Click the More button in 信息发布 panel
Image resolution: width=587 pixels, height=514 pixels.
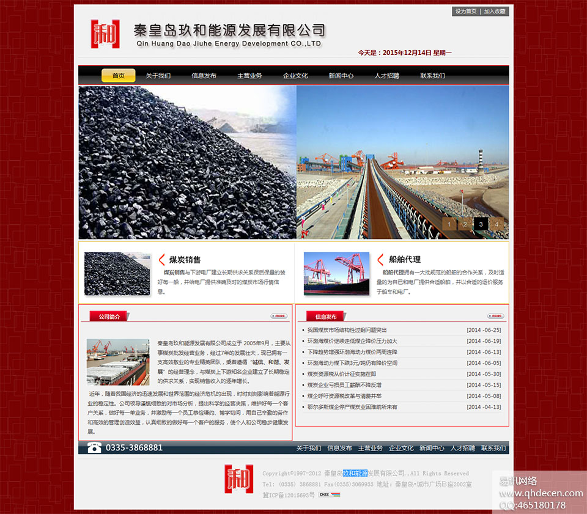pos(495,316)
